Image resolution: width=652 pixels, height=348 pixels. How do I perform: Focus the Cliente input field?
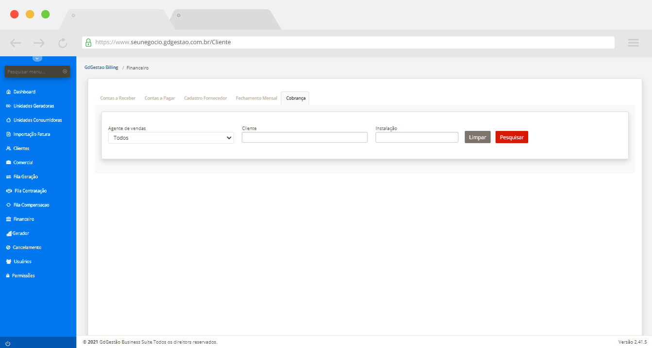click(304, 137)
